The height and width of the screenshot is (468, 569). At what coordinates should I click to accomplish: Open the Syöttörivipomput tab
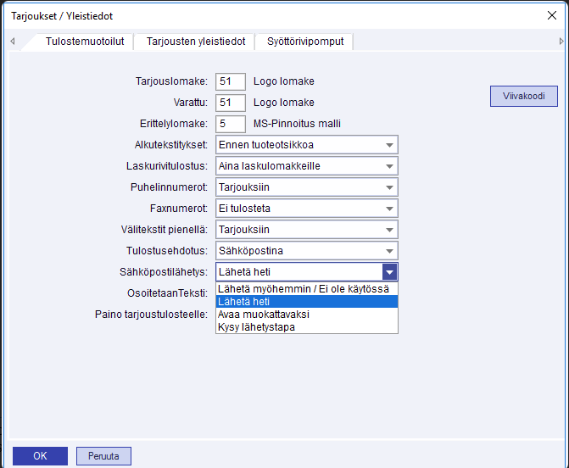[x=305, y=41]
